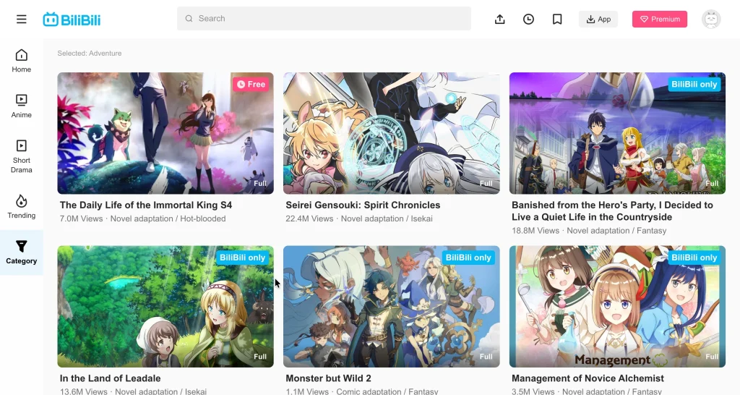The width and height of the screenshot is (740, 395).
Task: Click 'Full' label on Immortal King thumbnail
Action: 260,183
